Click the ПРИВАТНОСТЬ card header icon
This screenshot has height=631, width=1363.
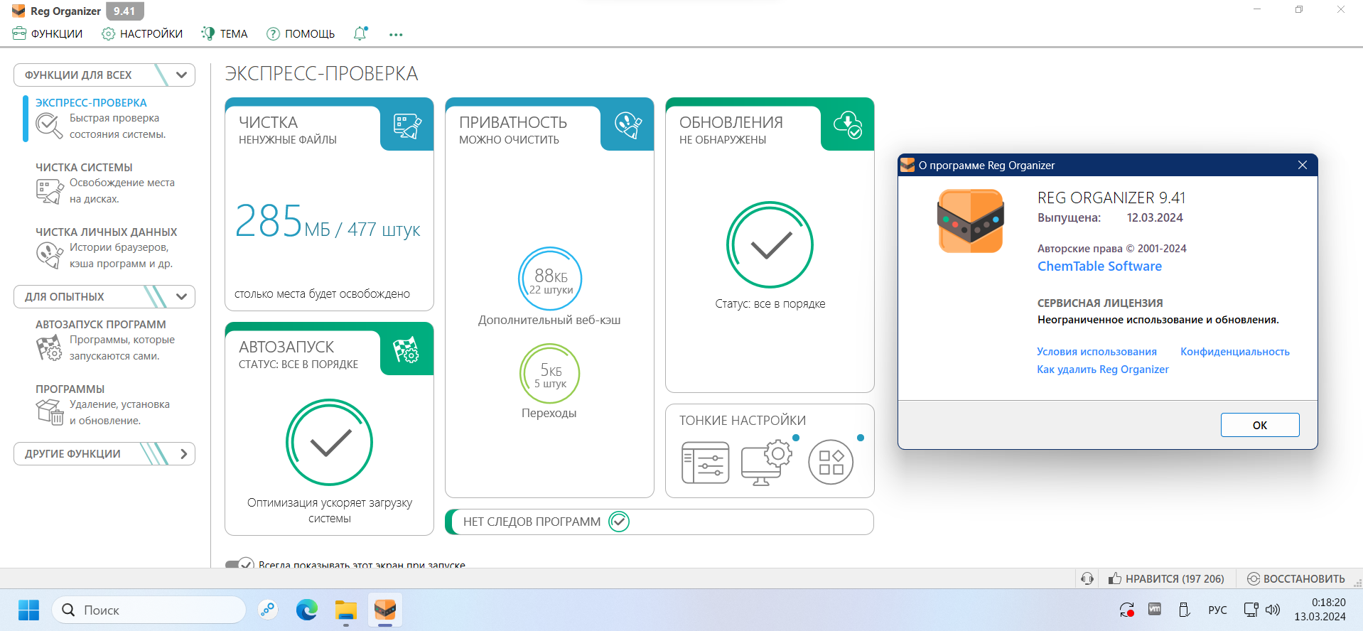(628, 126)
